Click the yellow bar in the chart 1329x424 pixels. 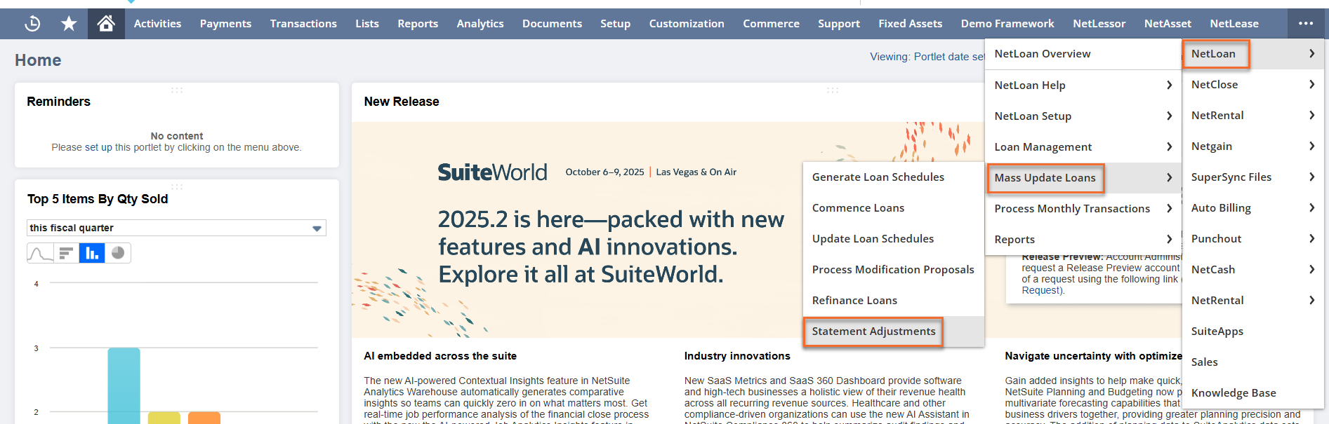pyautogui.click(x=164, y=418)
